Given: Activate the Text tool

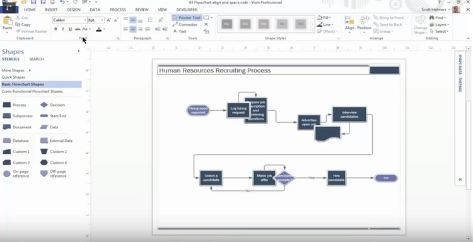Looking at the screenshot, I should pyautogui.click(x=180, y=31).
